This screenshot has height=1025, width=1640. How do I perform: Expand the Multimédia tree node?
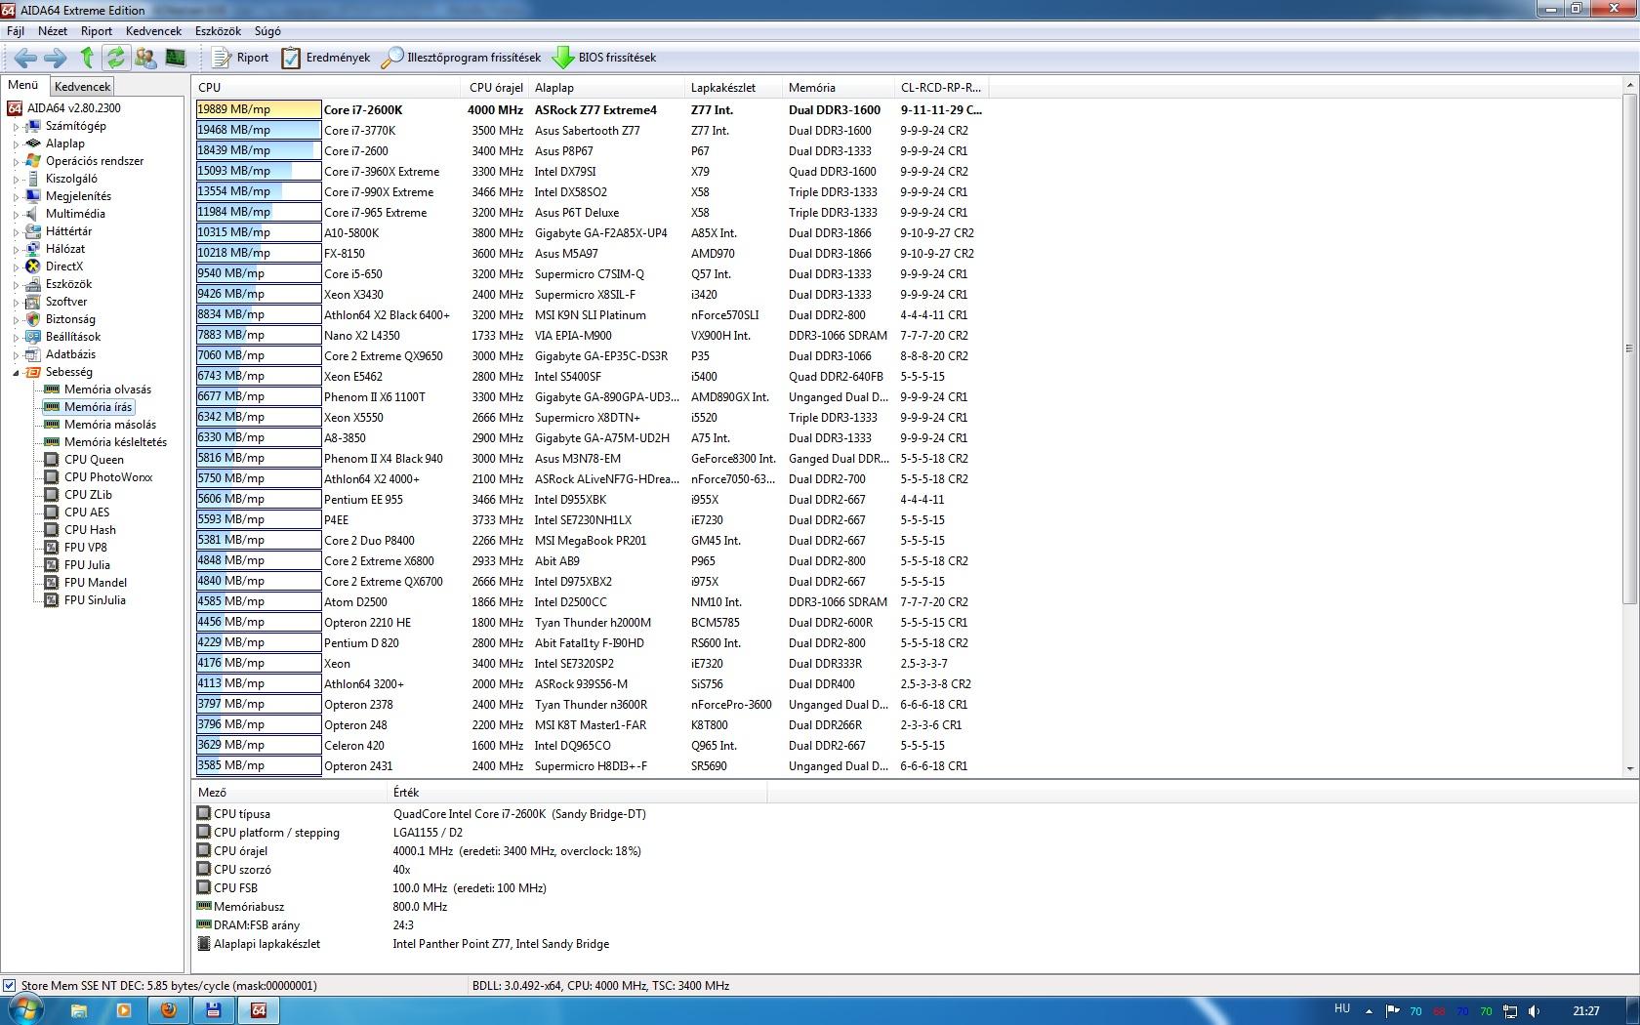click(x=16, y=215)
